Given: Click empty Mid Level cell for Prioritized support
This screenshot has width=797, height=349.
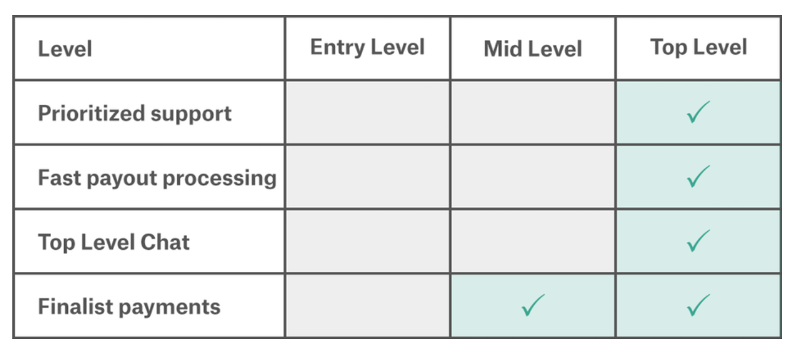Looking at the screenshot, I should coord(532,113).
